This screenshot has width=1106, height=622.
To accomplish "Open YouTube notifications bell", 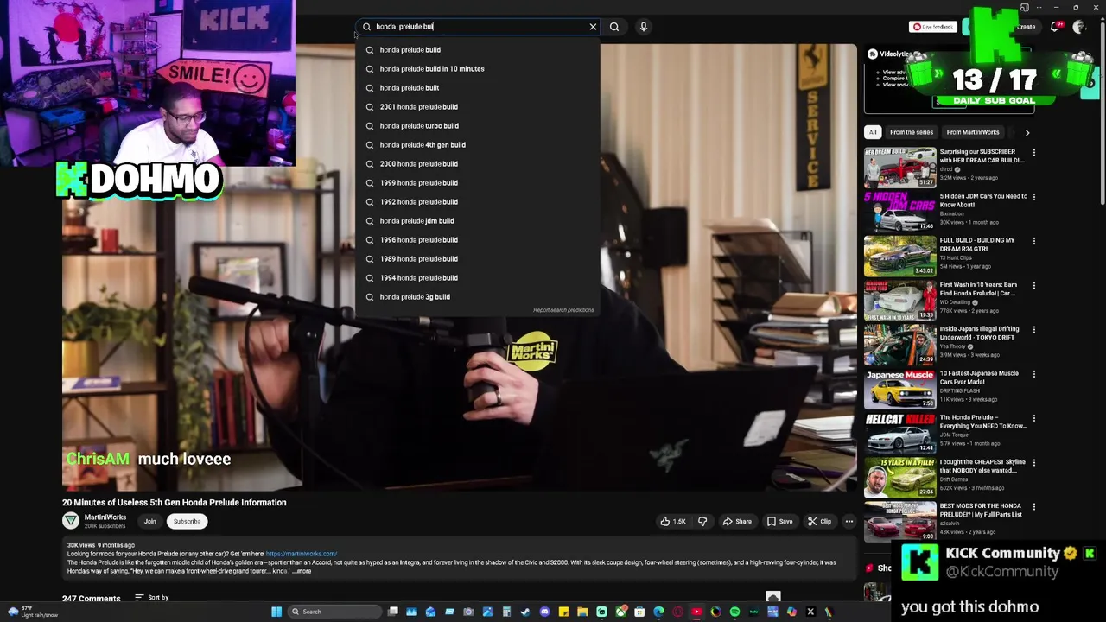I will 1055,27.
